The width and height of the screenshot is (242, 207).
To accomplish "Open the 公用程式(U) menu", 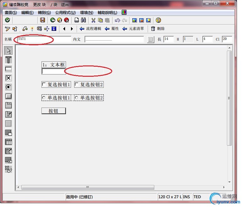I will coord(65,13).
